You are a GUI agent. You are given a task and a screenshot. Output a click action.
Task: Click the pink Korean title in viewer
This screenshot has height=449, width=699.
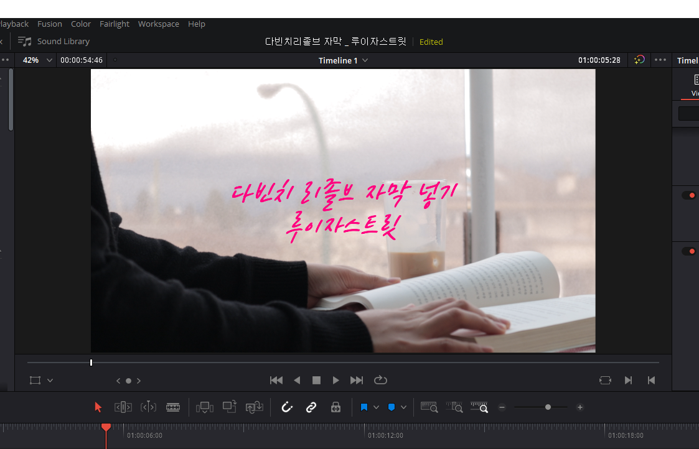(344, 212)
